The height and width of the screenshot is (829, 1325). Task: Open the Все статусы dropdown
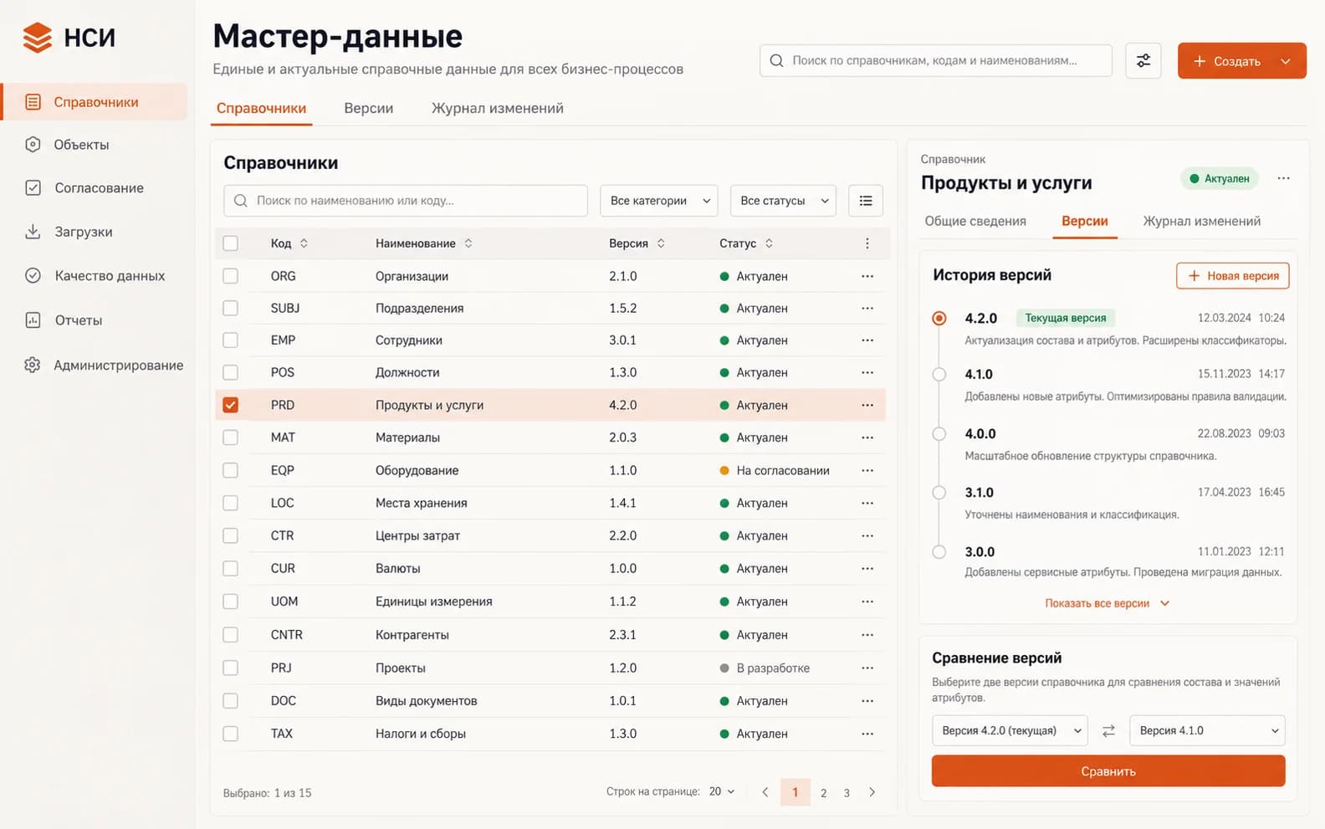coord(783,201)
